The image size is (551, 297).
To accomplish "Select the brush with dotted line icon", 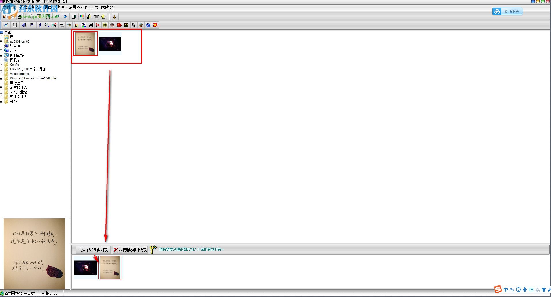I will [x=76, y=25].
